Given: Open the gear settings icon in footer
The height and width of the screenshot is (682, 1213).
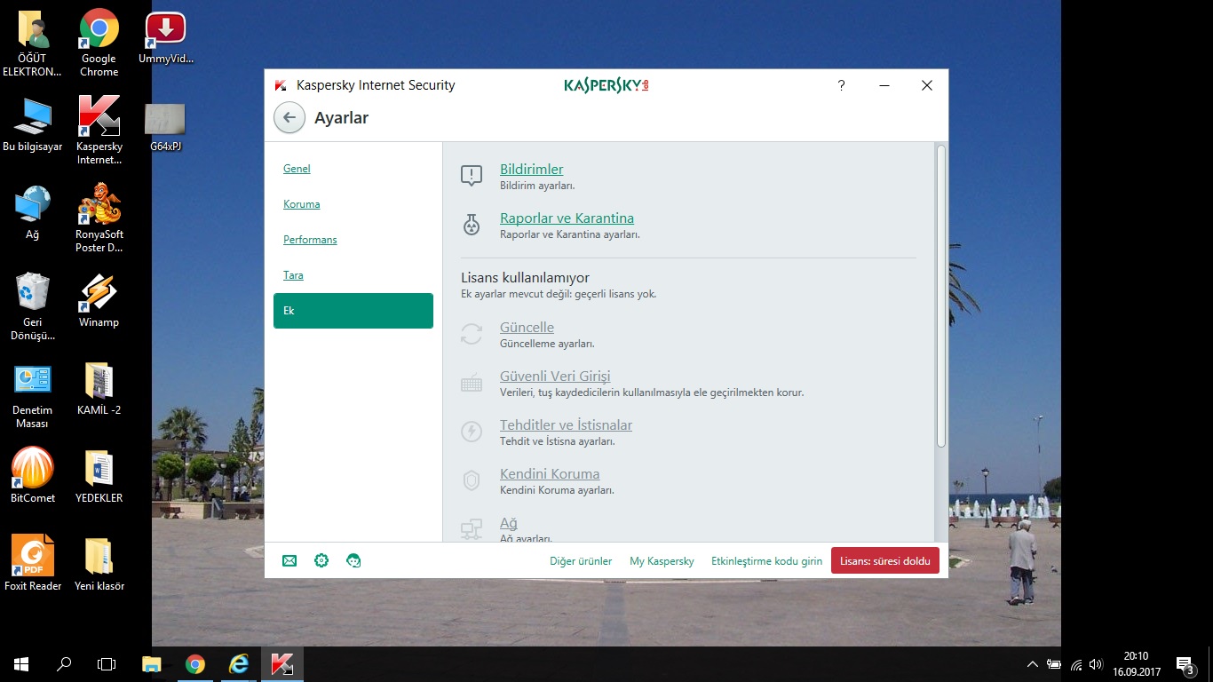Looking at the screenshot, I should 321,560.
